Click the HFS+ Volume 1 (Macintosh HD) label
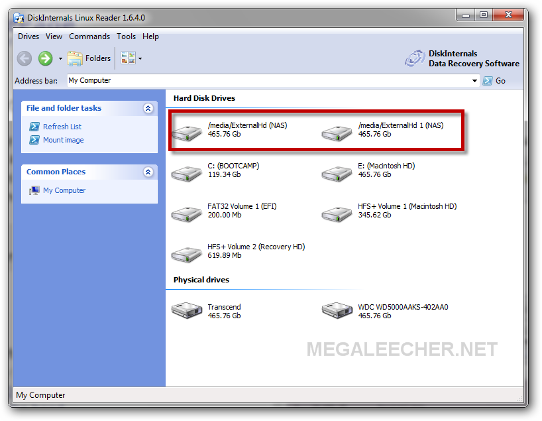Viewport: 542px width, 421px height. (407, 206)
